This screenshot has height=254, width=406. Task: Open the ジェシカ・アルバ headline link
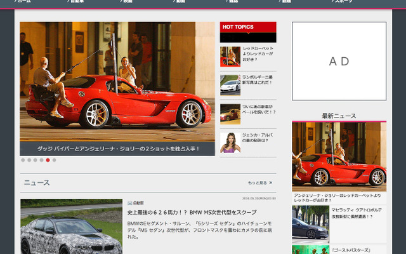(x=258, y=138)
